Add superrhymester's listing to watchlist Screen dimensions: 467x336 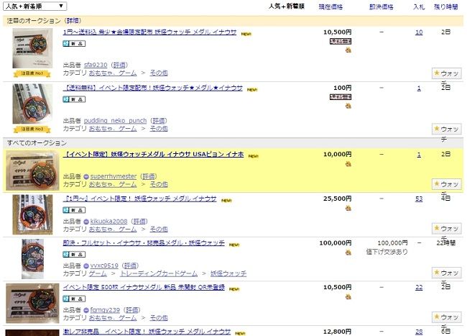click(447, 184)
